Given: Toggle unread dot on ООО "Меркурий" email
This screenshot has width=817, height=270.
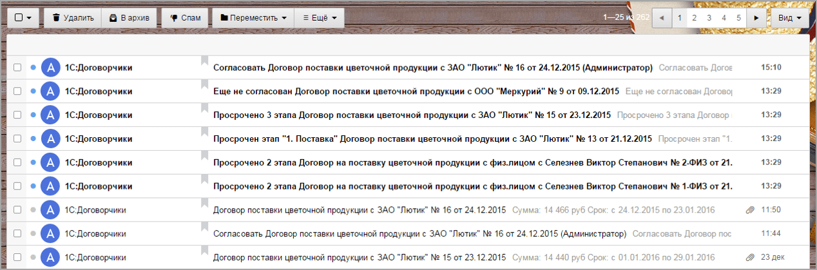Looking at the screenshot, I should [x=33, y=91].
